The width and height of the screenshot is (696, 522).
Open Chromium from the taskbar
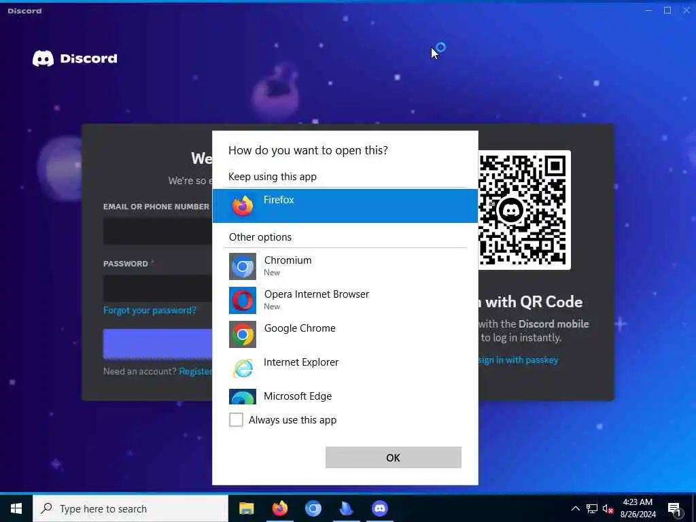click(x=313, y=508)
